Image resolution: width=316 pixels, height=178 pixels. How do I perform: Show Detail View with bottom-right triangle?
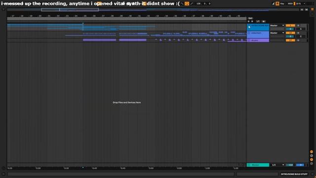(x=313, y=174)
